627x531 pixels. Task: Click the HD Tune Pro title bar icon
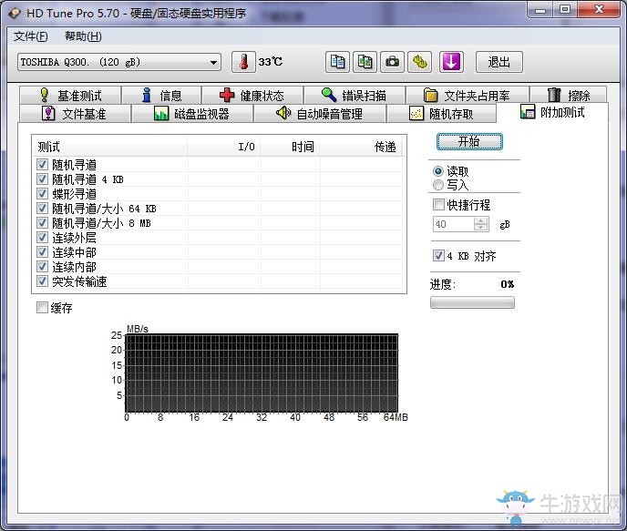click(x=15, y=13)
